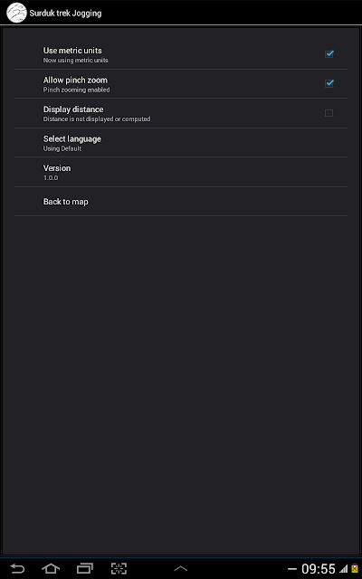Uncheck the Use metric units checkbox
362x579 pixels.
click(x=329, y=54)
